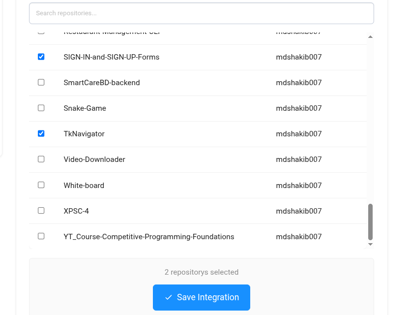The height and width of the screenshot is (315, 410).
Task: Tick the Snake-Game repository checkbox
Action: click(41, 108)
